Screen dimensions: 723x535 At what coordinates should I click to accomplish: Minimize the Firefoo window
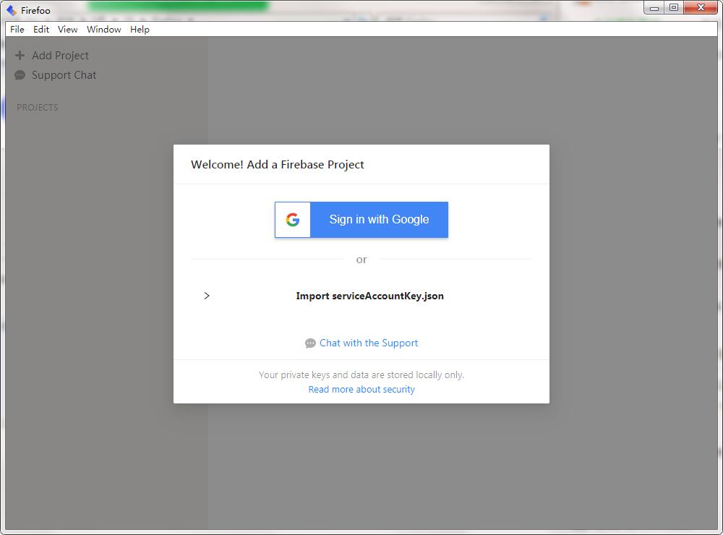tap(654, 8)
